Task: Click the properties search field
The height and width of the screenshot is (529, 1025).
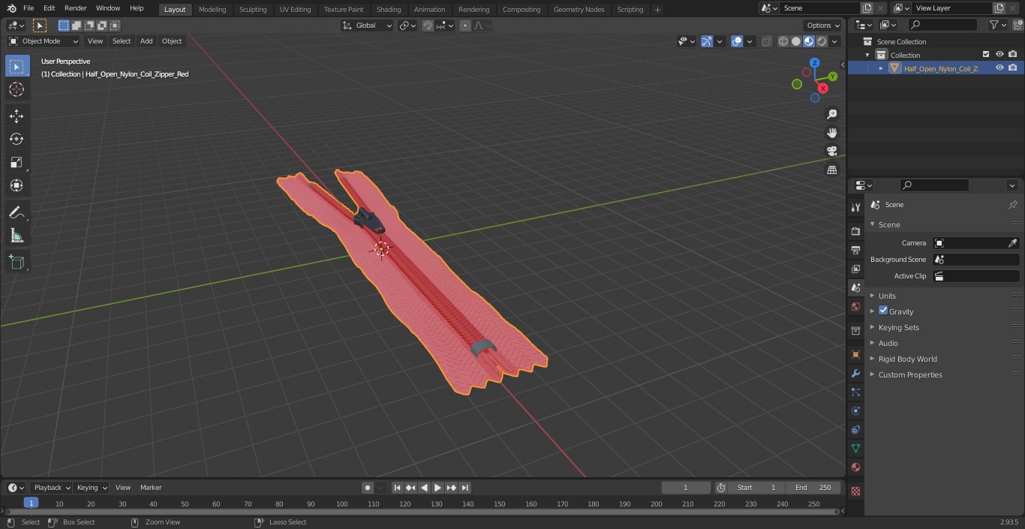Action: click(x=935, y=185)
